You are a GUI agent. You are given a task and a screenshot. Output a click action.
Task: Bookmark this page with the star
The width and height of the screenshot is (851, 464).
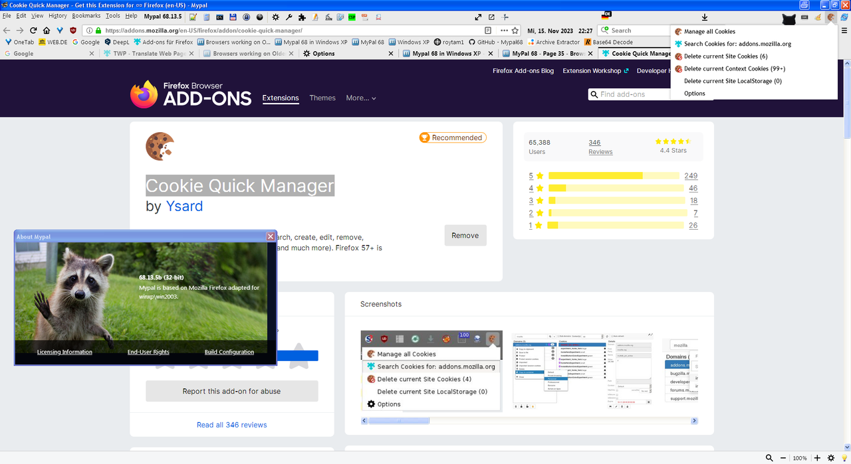click(x=515, y=31)
